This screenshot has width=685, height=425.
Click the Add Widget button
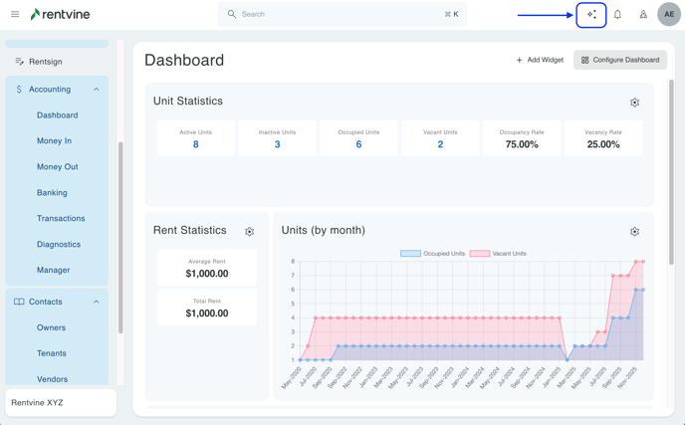[540, 60]
